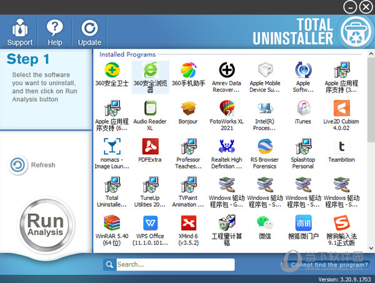Click the Cannot find the program? link

pyautogui.click(x=329, y=265)
